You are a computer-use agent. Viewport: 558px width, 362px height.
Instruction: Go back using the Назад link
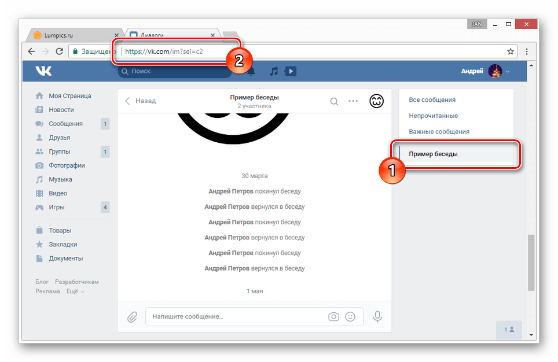141,101
